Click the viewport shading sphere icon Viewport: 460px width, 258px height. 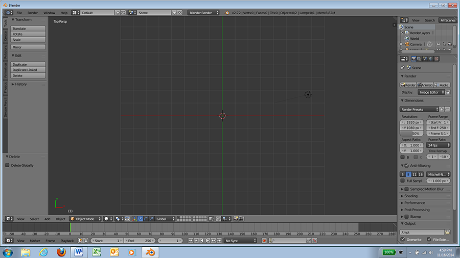coord(108,219)
